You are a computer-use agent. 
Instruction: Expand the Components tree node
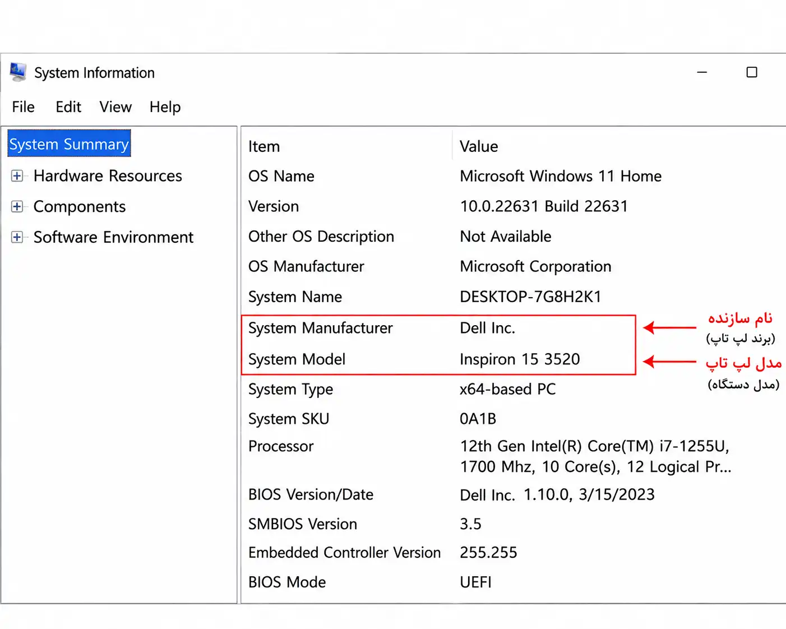17,206
